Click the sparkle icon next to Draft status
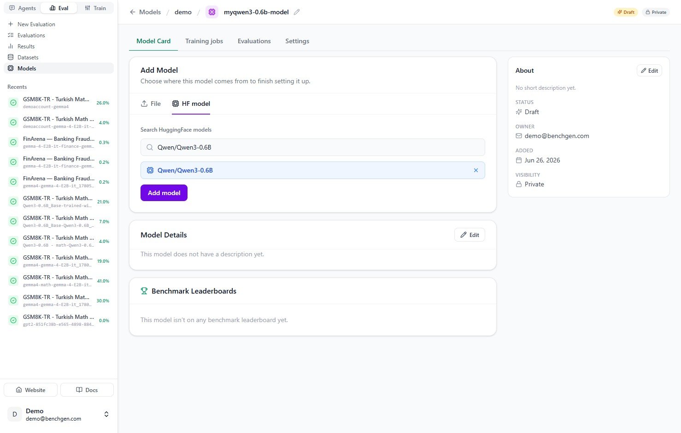This screenshot has width=681, height=433. tap(519, 112)
